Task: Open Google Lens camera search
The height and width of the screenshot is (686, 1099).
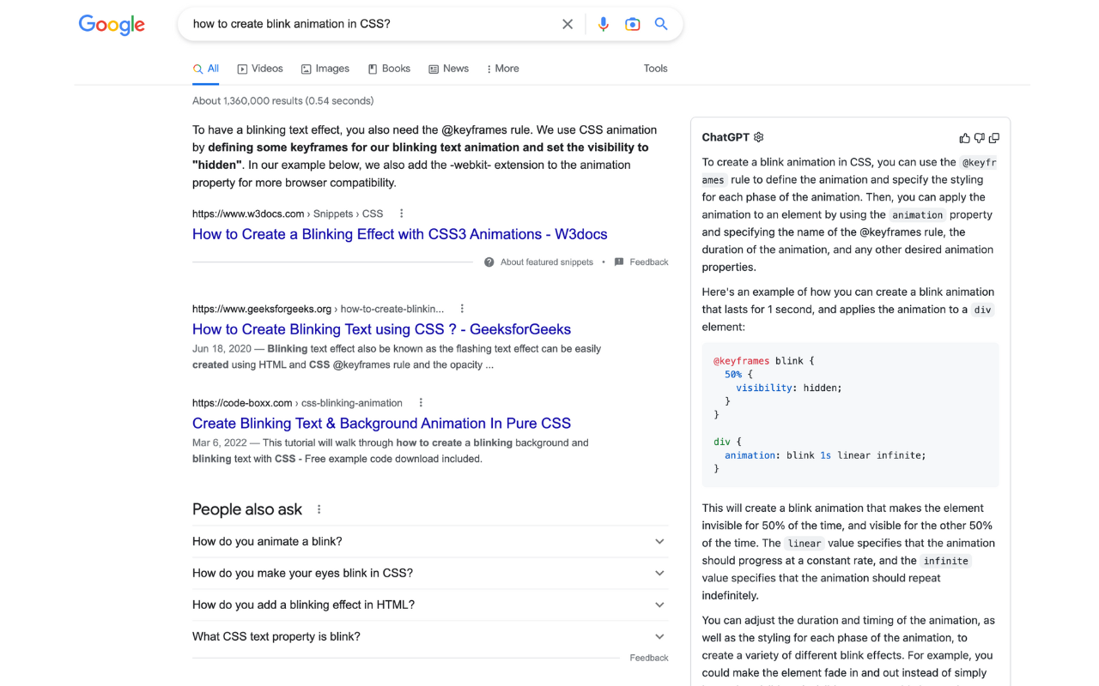Action: pos(633,24)
